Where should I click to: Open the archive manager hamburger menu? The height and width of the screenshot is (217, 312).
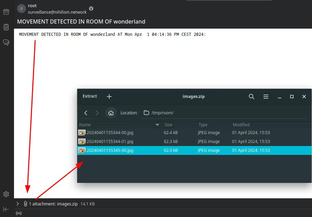[266, 97]
